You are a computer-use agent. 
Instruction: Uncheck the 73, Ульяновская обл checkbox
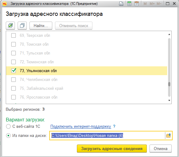coord(14,71)
